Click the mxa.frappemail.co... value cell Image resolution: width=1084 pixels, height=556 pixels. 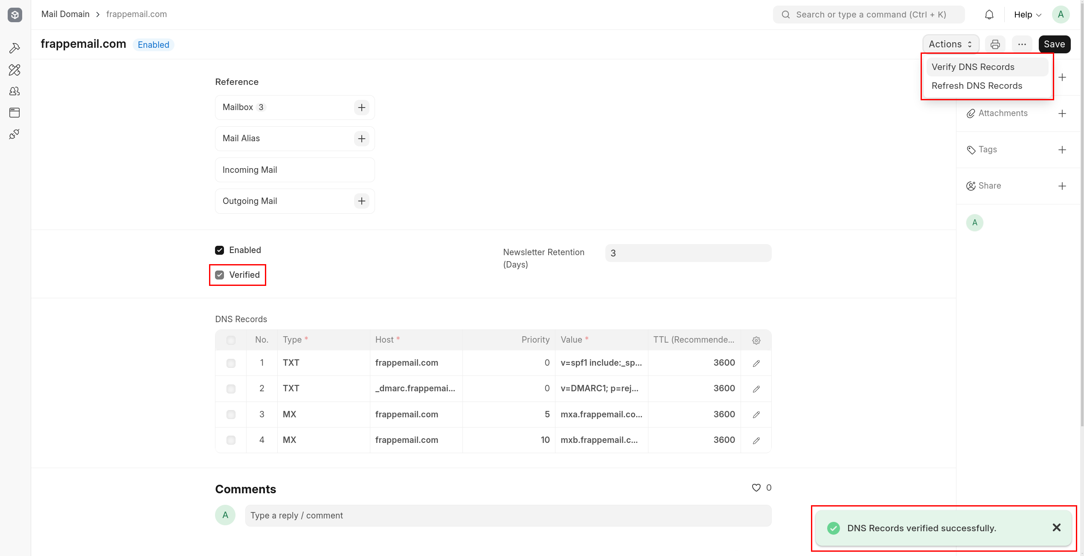click(602, 414)
